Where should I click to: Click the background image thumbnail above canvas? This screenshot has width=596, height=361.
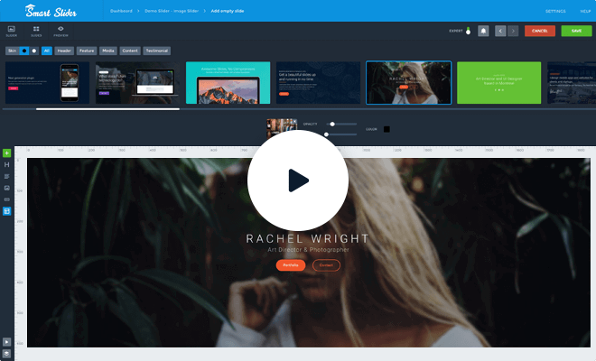[282, 128]
